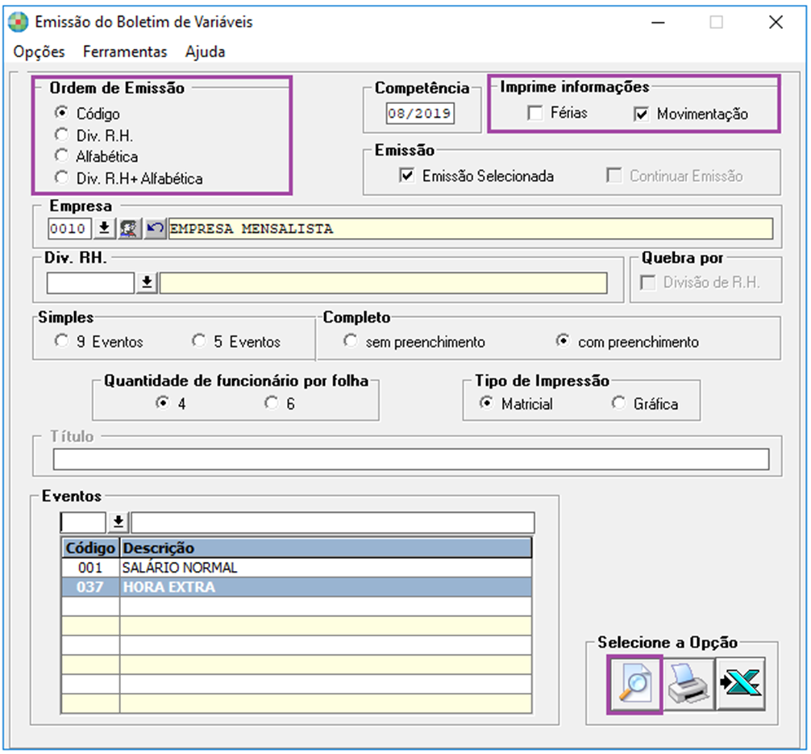Open the Opções menu

pyautogui.click(x=39, y=52)
